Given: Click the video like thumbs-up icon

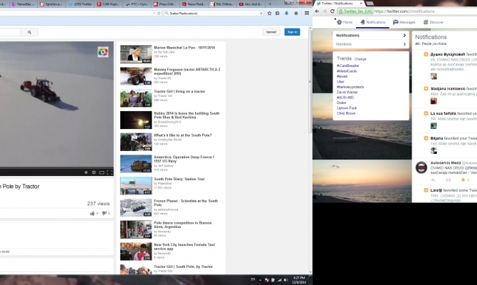Looking at the screenshot, I should pyautogui.click(x=93, y=213).
